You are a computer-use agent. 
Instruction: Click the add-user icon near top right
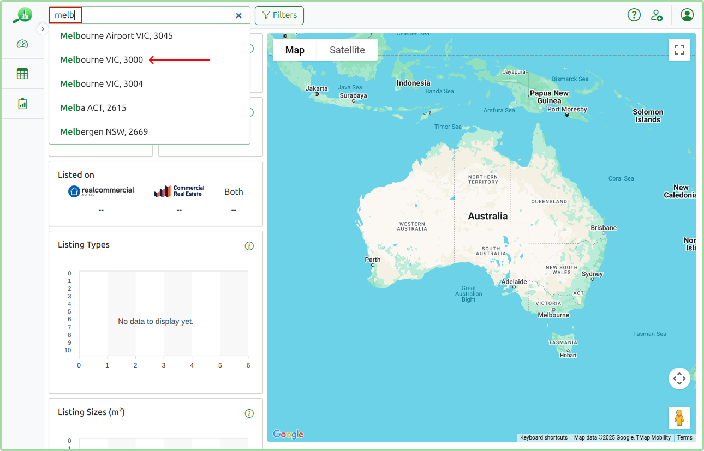tap(657, 15)
